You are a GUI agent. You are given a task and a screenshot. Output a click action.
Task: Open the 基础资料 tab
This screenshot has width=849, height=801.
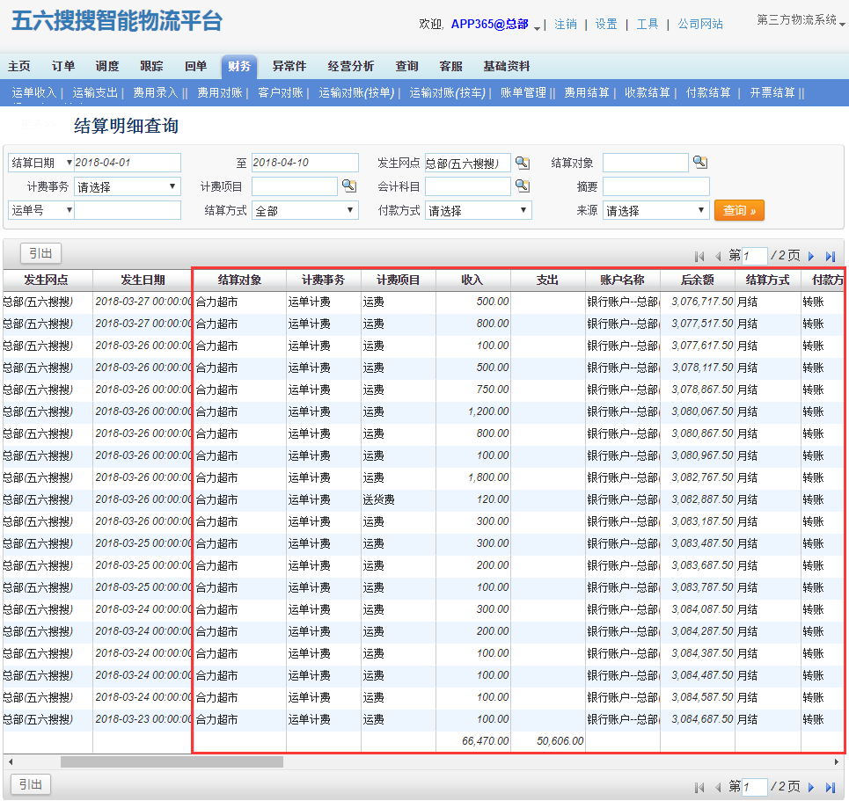point(506,66)
